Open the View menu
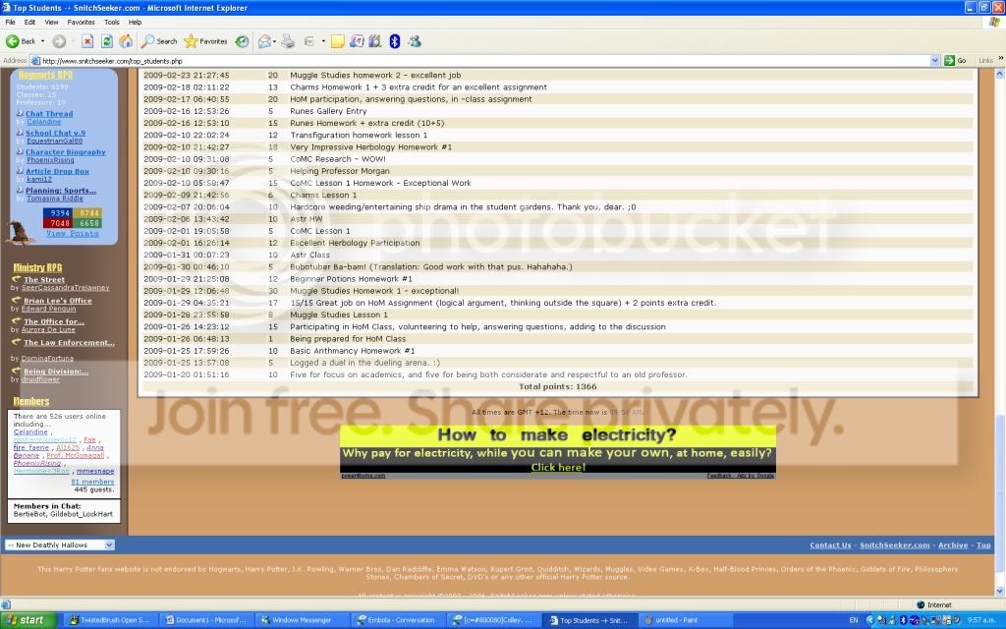This screenshot has height=629, width=1006. [51, 22]
